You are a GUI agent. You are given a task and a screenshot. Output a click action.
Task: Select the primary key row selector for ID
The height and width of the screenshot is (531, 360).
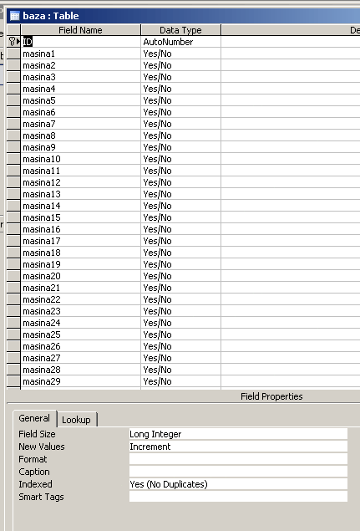coord(13,42)
